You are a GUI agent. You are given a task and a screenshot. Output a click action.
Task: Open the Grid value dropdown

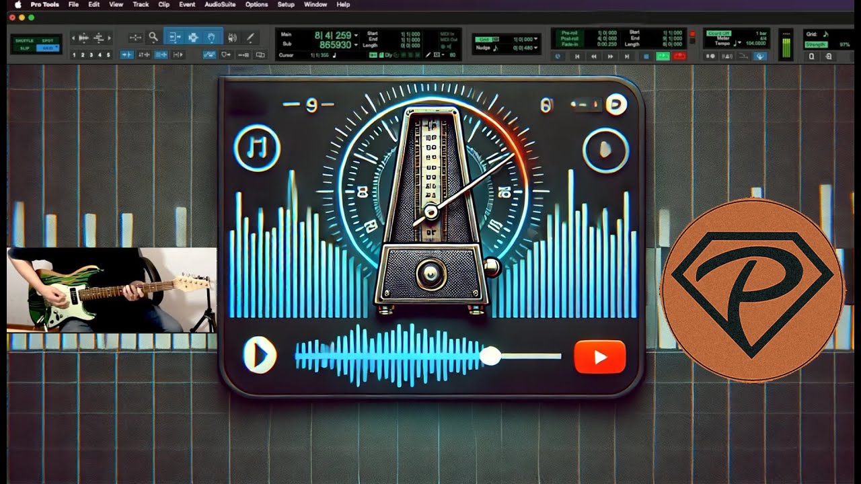[535, 39]
